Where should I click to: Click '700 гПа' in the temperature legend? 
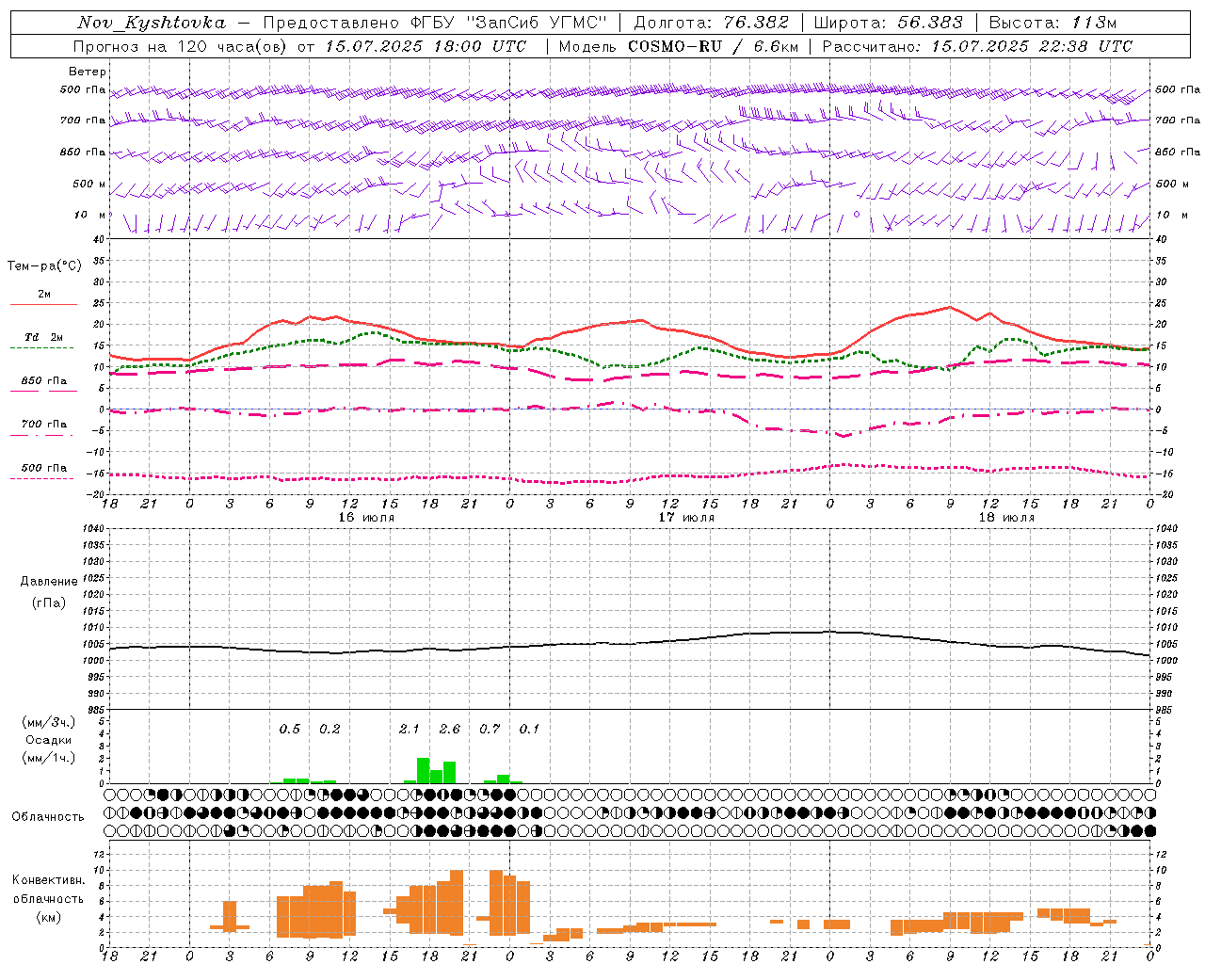44,425
